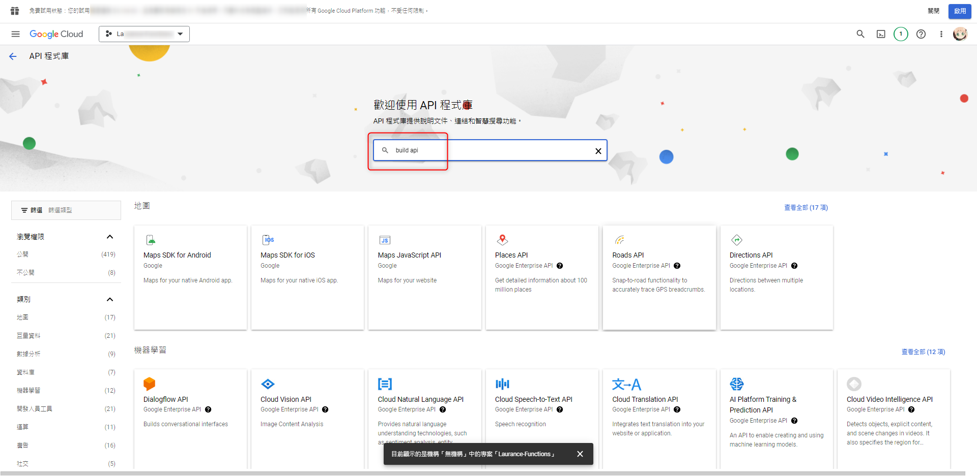The image size is (977, 476).
Task: Focus the API library search field
Action: click(x=490, y=150)
